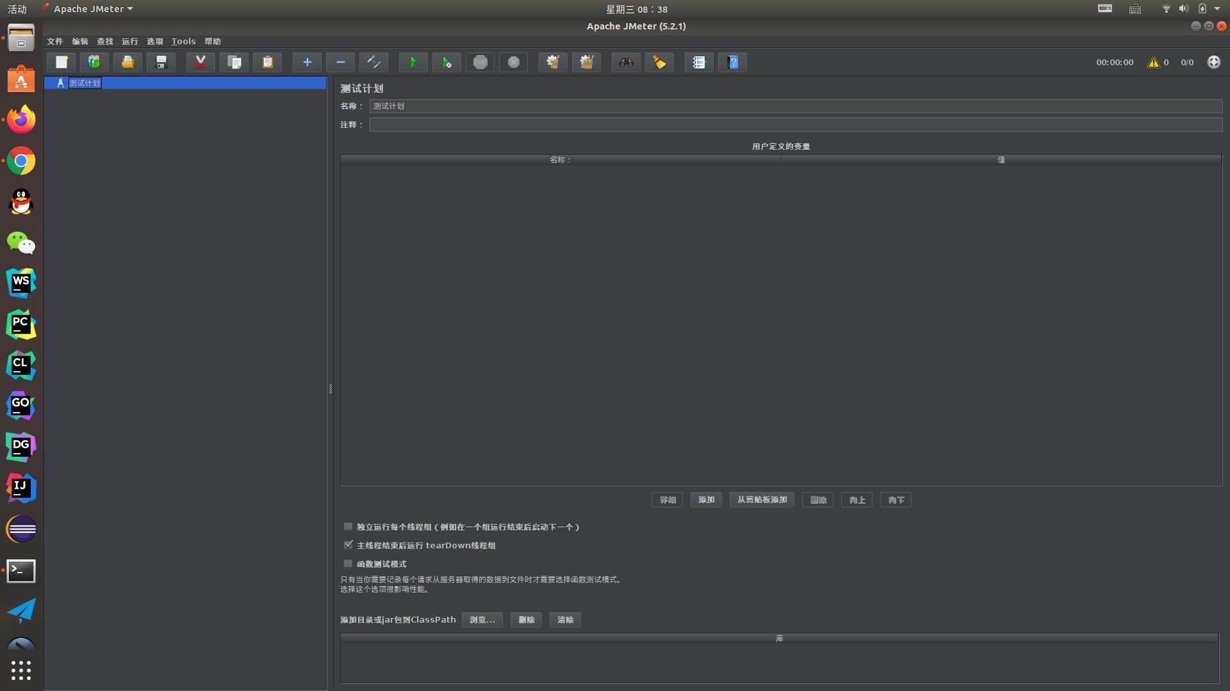Screen dimensions: 1230x691
Task: Click the Shutdown test icon
Action: coord(513,62)
